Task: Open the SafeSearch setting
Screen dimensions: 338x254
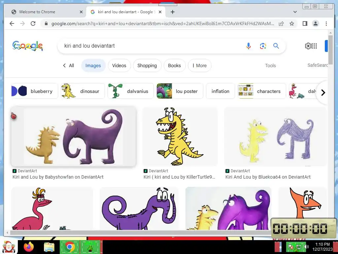Action: click(x=317, y=65)
